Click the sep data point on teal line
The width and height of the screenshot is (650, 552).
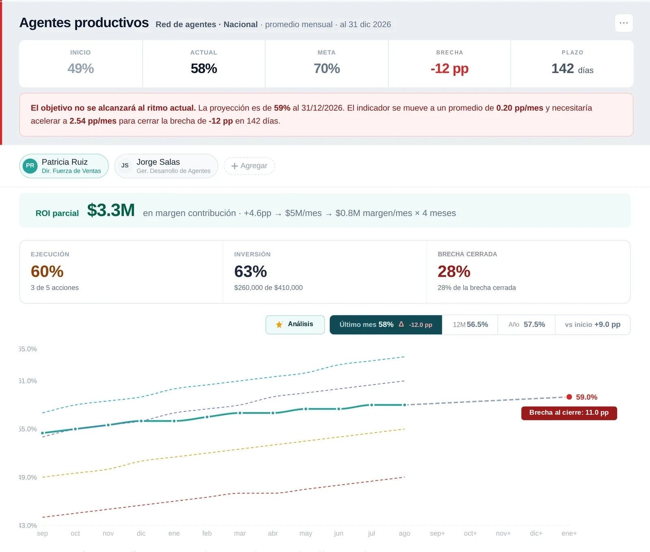point(42,433)
